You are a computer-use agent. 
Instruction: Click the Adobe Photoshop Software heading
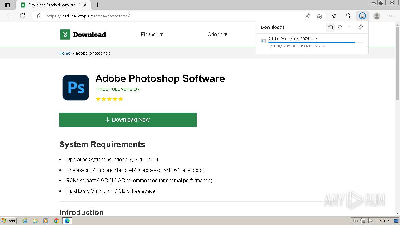coord(160,78)
